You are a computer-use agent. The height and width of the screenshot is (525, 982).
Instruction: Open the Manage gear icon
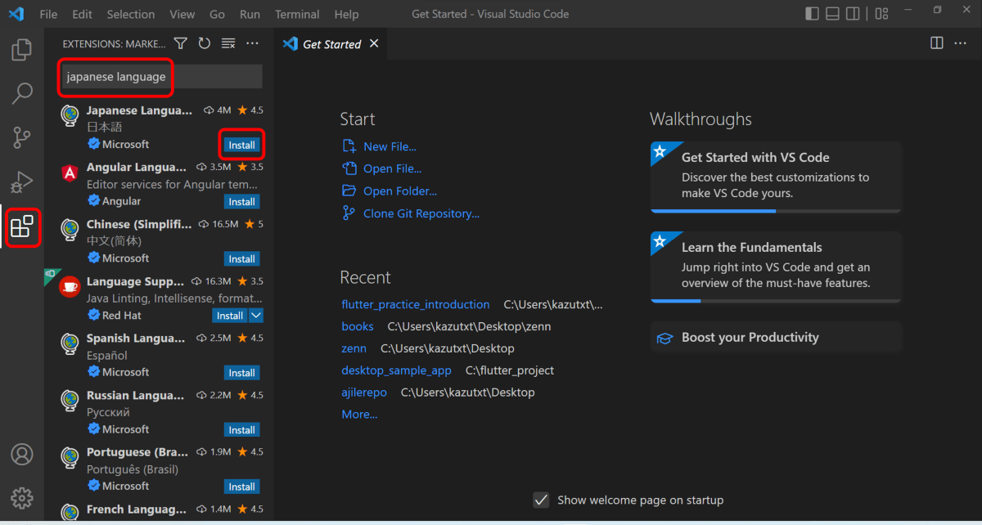point(22,497)
